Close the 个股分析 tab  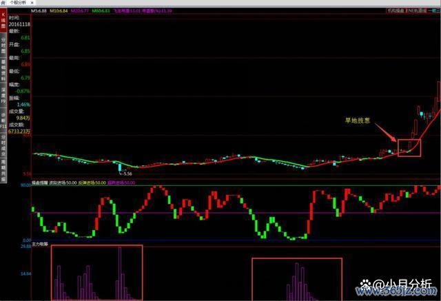pyautogui.click(x=32, y=3)
